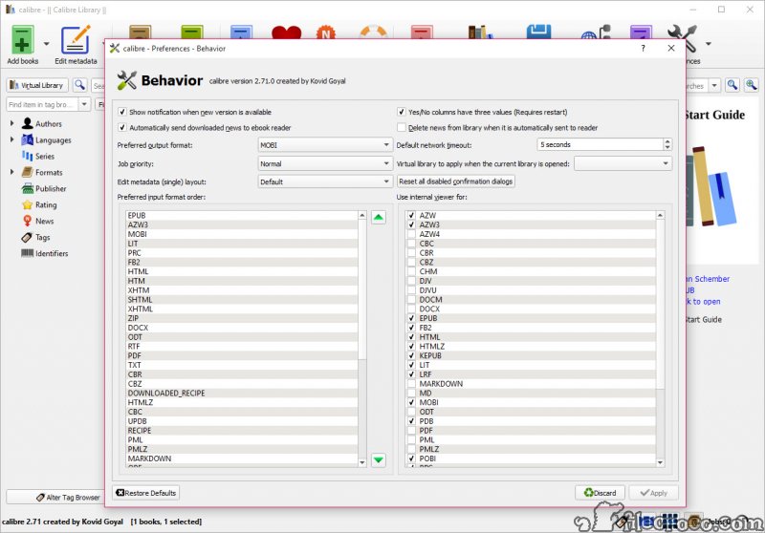The image size is (765, 533).
Task: Click the internal viewer list scrollbar
Action: pos(660,305)
